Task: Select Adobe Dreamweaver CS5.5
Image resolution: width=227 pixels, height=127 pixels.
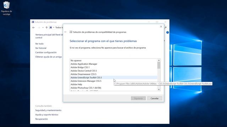Action: pyautogui.click(x=113, y=74)
